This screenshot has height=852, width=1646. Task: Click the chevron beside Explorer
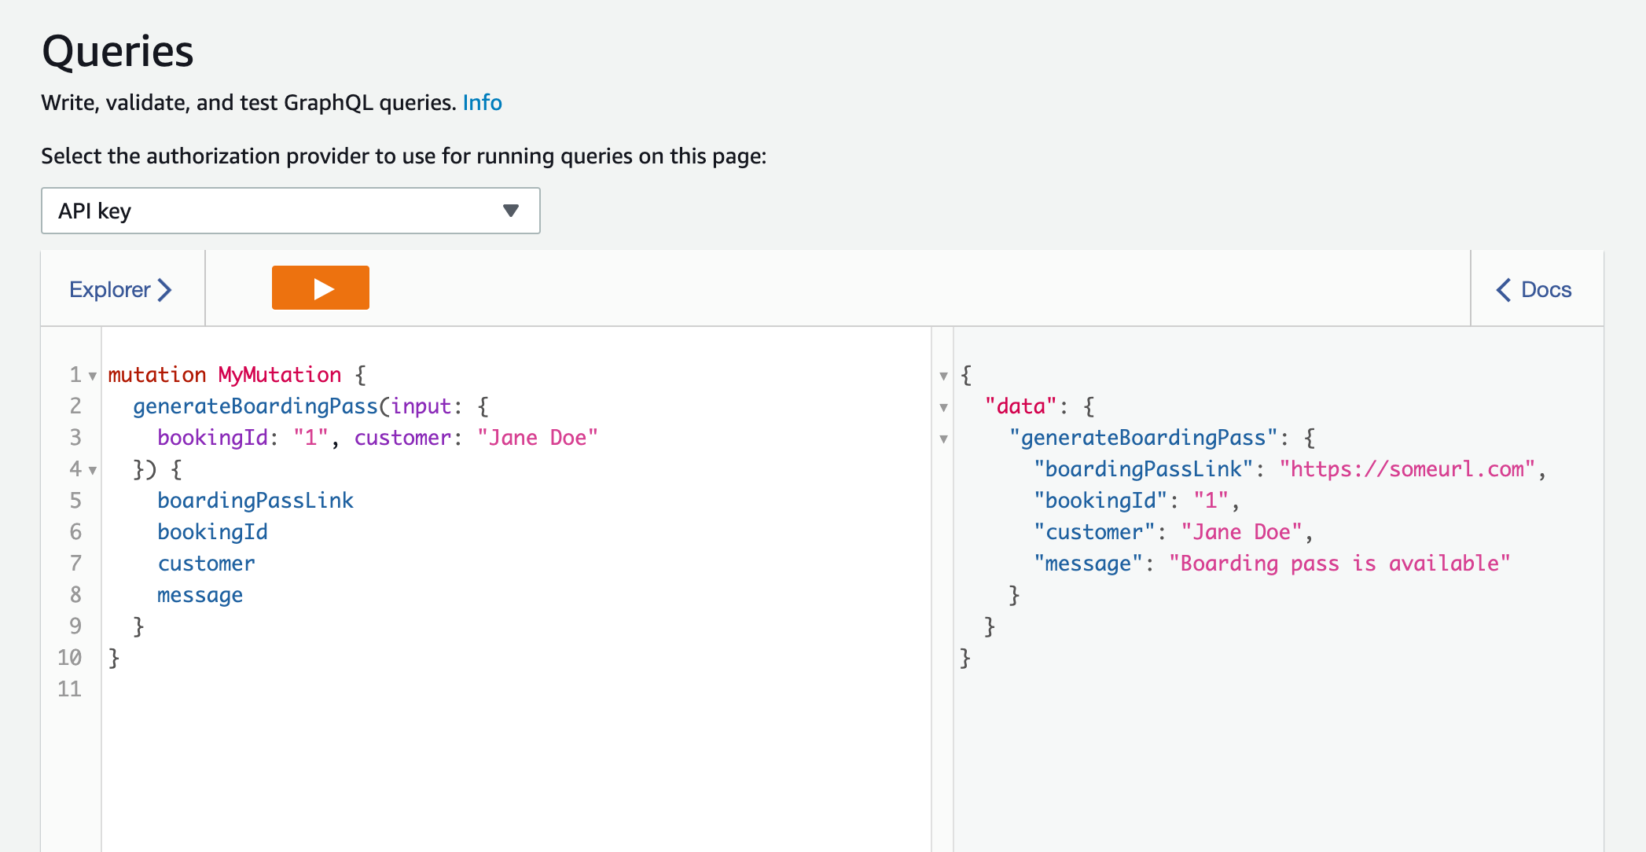pyautogui.click(x=165, y=290)
